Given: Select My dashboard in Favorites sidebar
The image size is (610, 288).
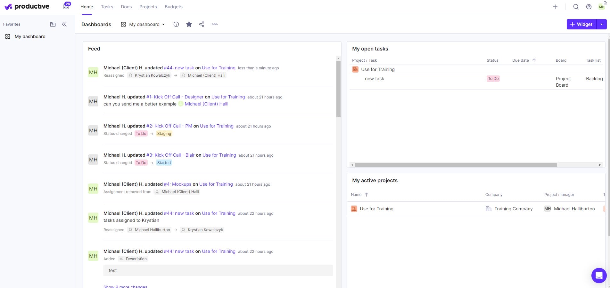Looking at the screenshot, I should click(30, 36).
